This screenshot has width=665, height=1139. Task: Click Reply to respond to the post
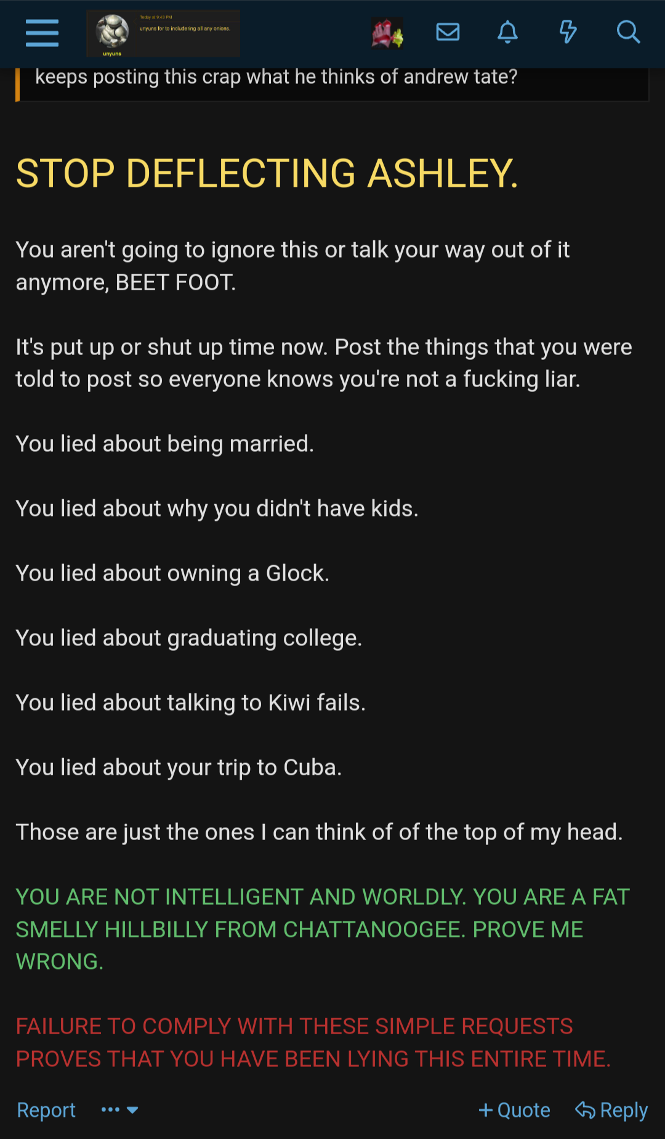611,1110
